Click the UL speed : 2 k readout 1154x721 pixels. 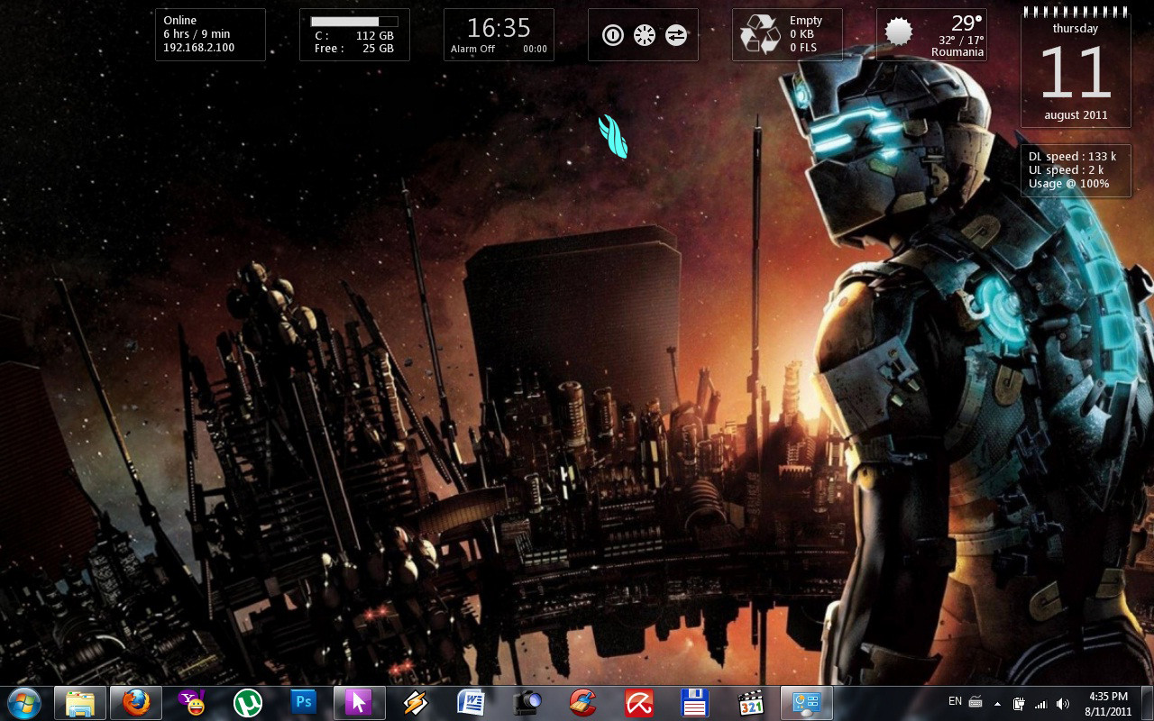click(x=1066, y=170)
